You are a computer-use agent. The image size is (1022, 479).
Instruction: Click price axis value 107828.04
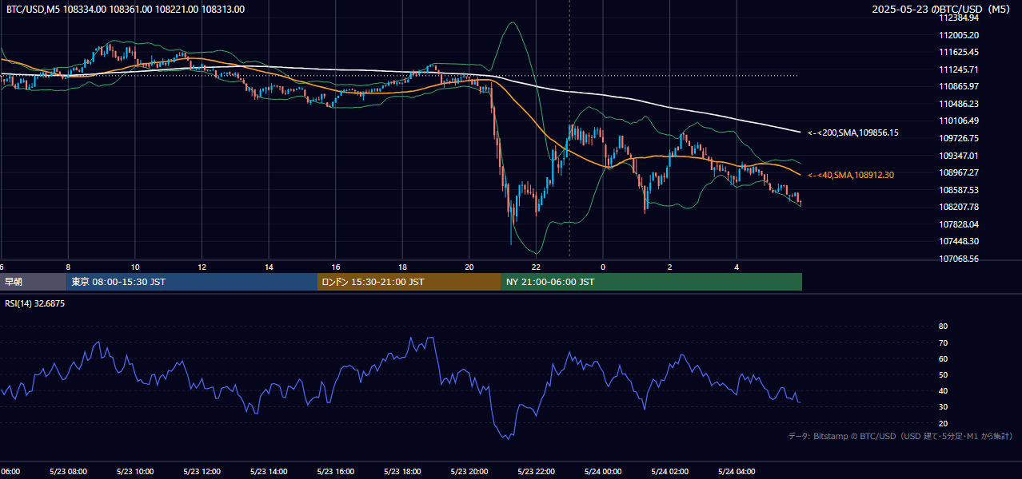pos(959,224)
